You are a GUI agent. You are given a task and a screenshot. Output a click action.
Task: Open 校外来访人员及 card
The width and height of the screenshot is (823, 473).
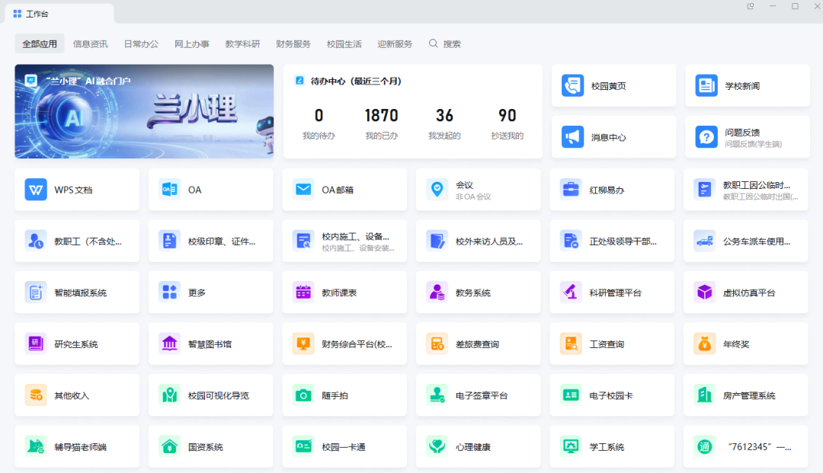[478, 241]
